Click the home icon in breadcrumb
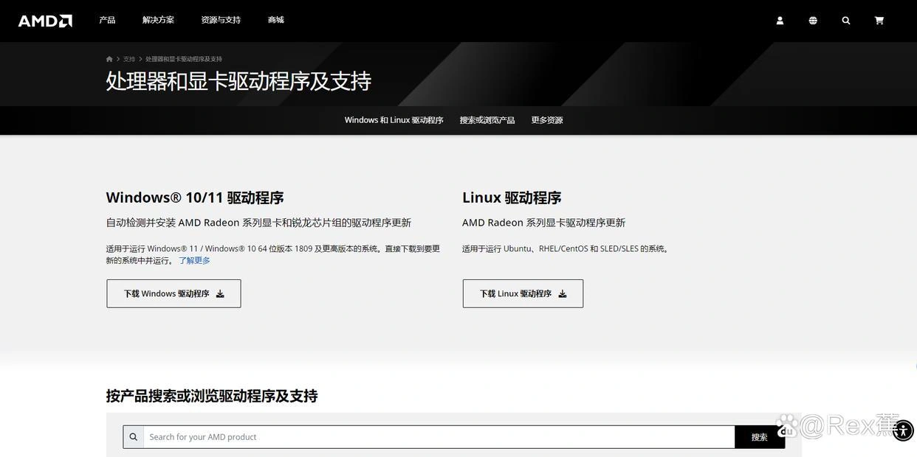Viewport: 917px width, 457px height. click(x=109, y=59)
